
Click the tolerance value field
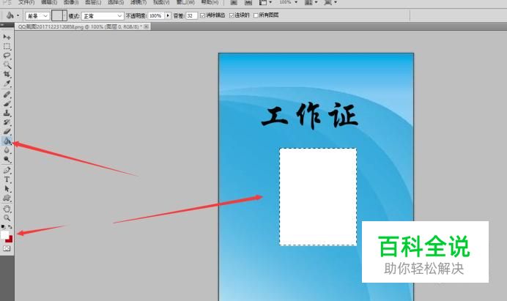point(191,15)
